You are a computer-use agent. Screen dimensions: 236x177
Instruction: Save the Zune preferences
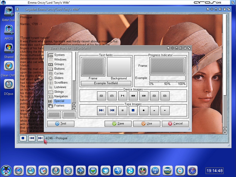[x=118, y=123]
